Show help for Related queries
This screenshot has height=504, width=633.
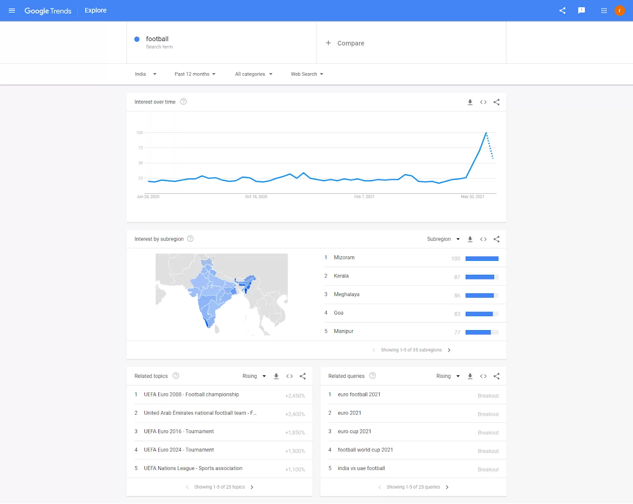coord(373,376)
